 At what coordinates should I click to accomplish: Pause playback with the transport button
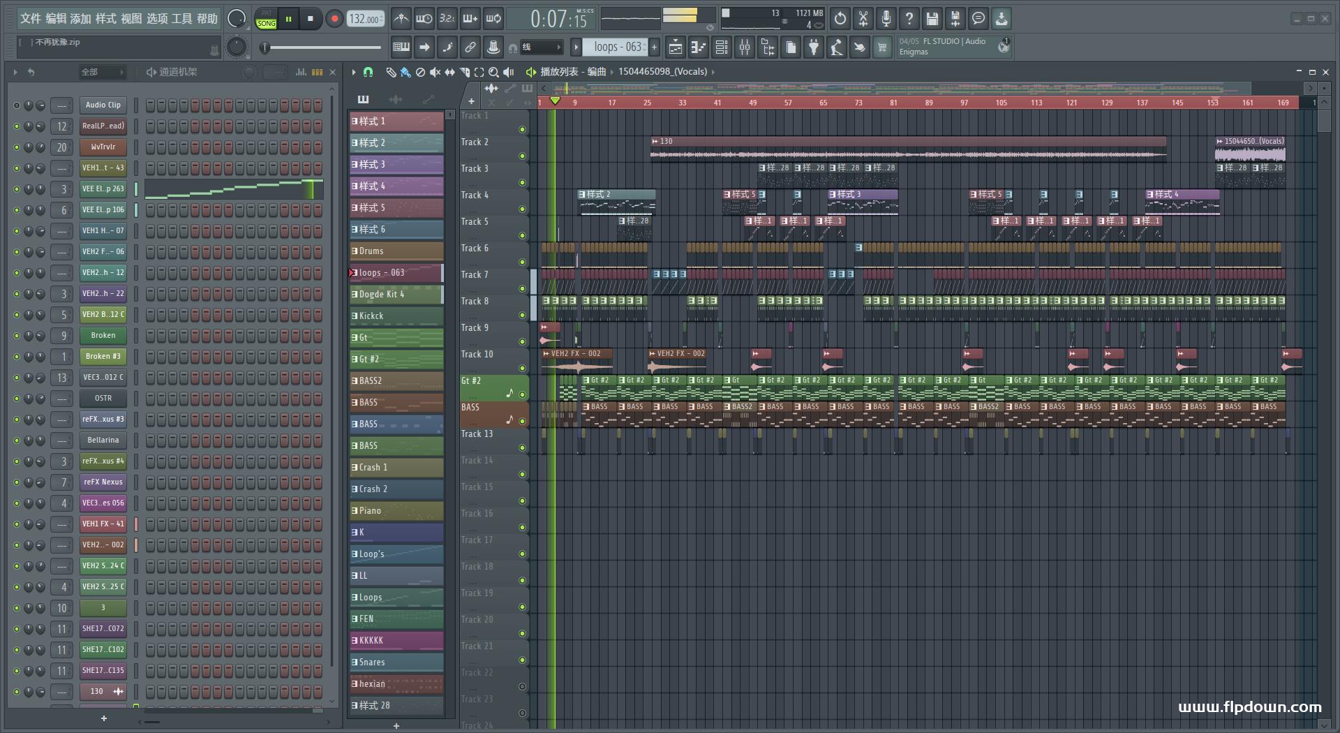288,19
